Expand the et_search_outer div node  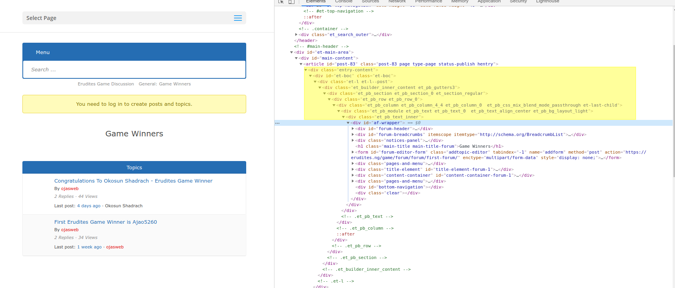click(x=296, y=35)
